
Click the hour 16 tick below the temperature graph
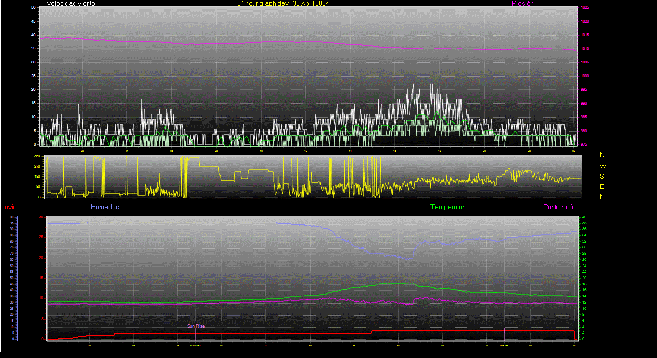coord(398,346)
